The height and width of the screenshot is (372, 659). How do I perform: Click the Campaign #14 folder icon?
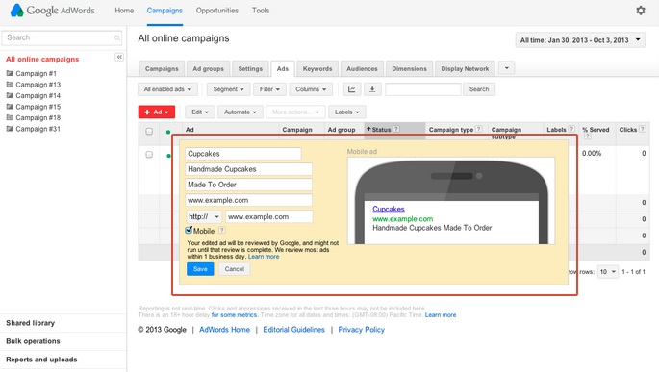click(x=10, y=95)
